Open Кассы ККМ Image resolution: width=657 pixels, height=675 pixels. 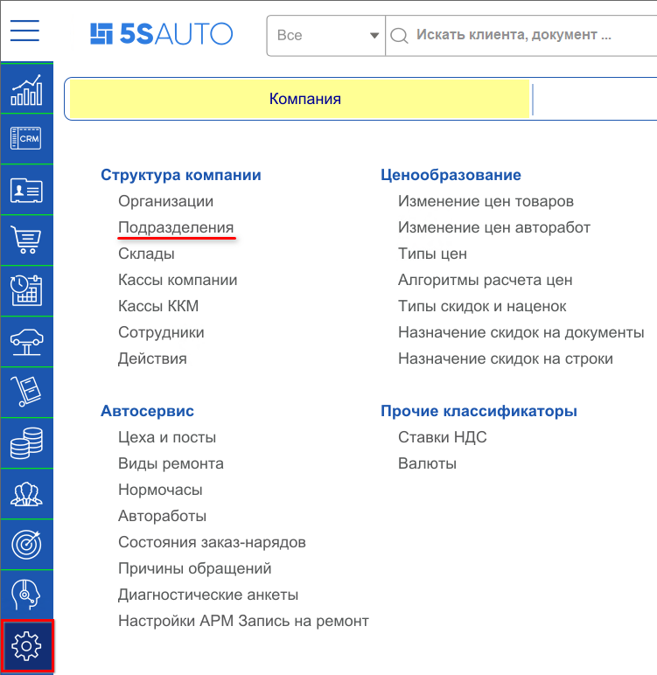(158, 306)
